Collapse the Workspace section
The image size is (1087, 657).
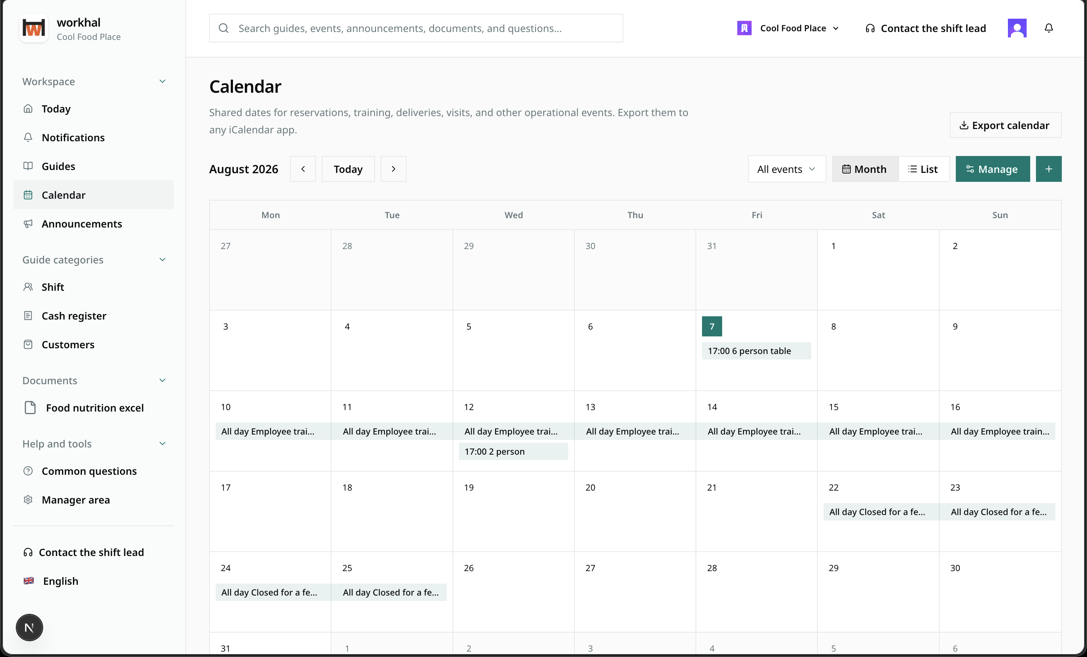click(162, 81)
